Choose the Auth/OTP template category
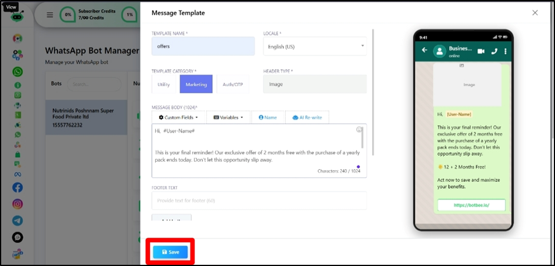555x266 pixels. 232,85
